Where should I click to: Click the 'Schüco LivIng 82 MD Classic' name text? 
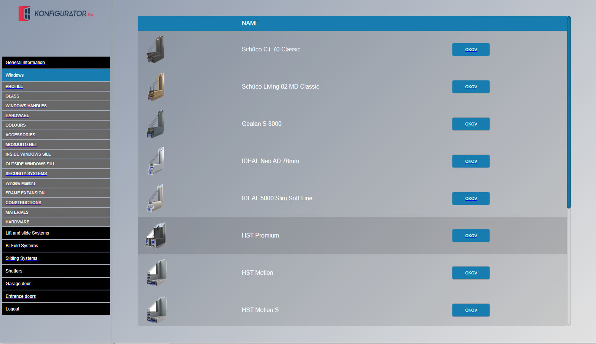(x=281, y=86)
